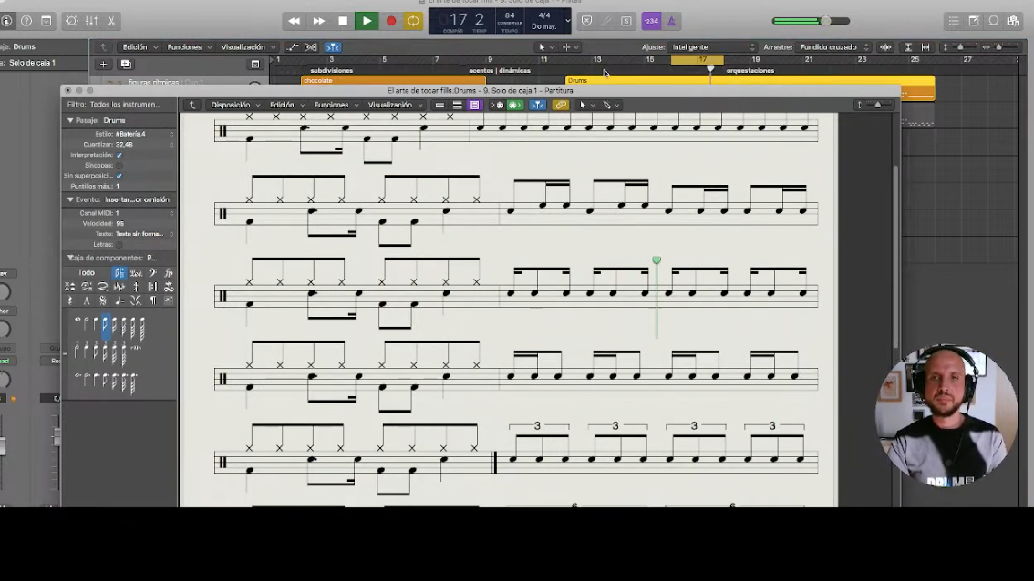Screen dimensions: 1034x581
Task: Toggle the Interpretación checkbox
Action: pos(119,155)
